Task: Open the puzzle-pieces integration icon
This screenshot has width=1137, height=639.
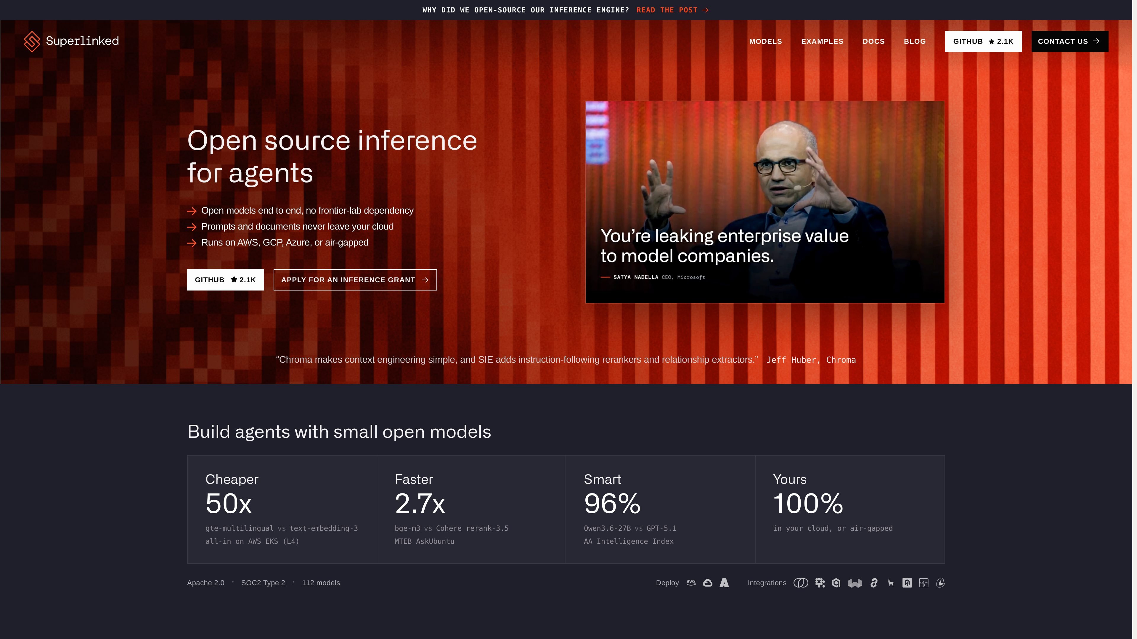Action: click(x=924, y=582)
